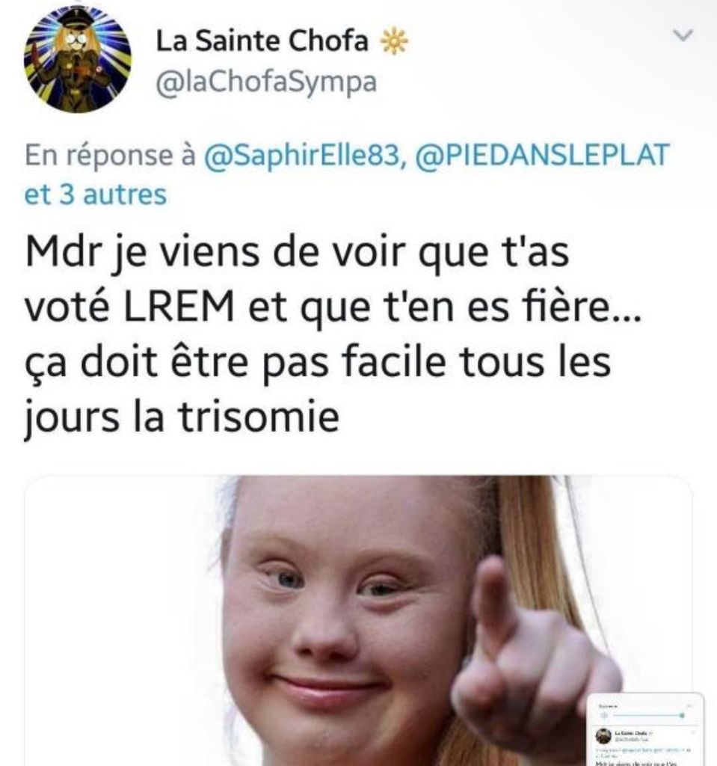Screen dimensions: 717x766
Task: Visit the @laChofaSympa handle
Action: (x=266, y=82)
